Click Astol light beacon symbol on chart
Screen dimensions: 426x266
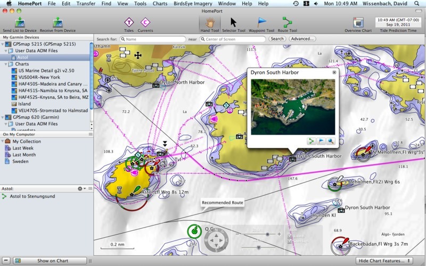point(132,195)
